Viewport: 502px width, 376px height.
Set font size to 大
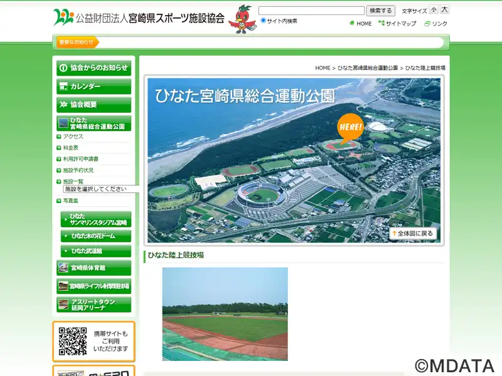pyautogui.click(x=444, y=9)
